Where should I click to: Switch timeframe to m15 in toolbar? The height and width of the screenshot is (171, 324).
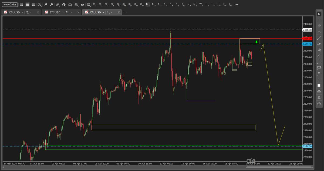124,5
